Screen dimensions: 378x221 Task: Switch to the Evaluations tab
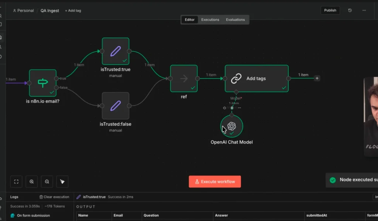click(x=236, y=20)
